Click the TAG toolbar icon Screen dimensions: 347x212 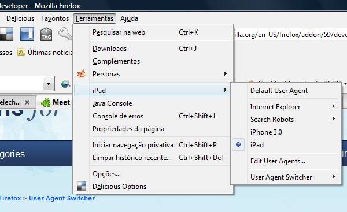pos(46,34)
